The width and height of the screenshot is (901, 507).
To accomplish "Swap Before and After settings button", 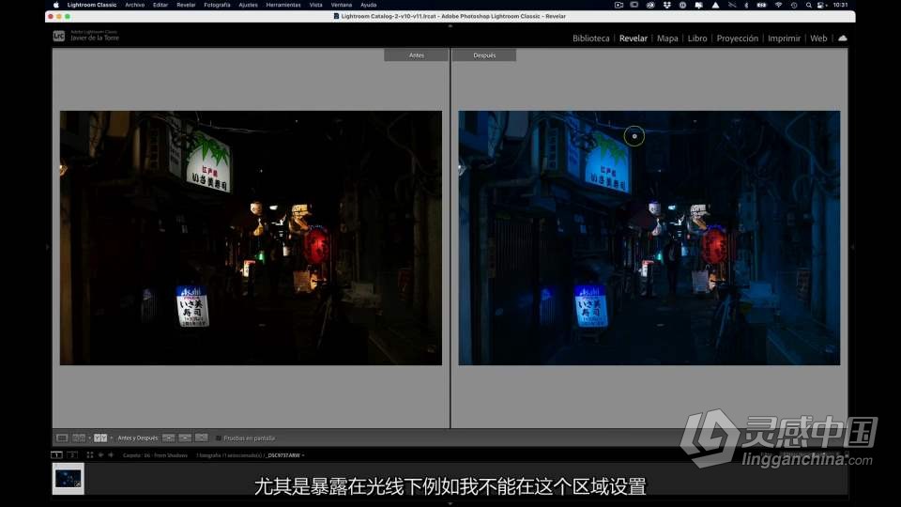I will tap(201, 438).
